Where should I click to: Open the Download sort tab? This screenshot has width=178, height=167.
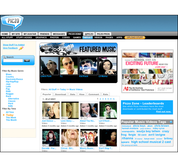[x=60, y=94]
